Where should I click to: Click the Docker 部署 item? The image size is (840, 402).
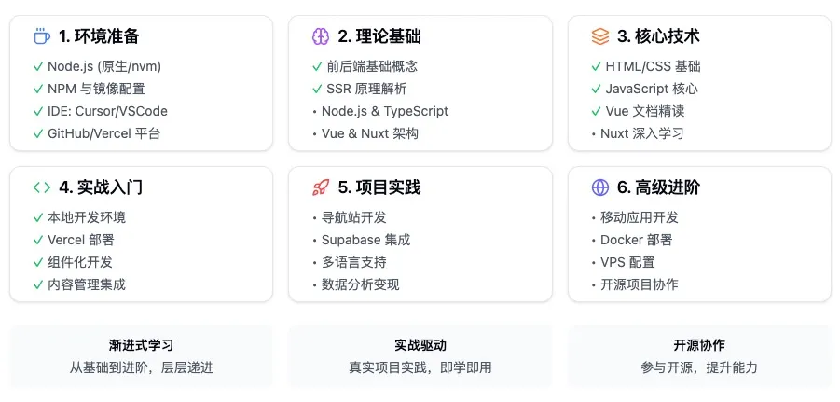click(641, 240)
